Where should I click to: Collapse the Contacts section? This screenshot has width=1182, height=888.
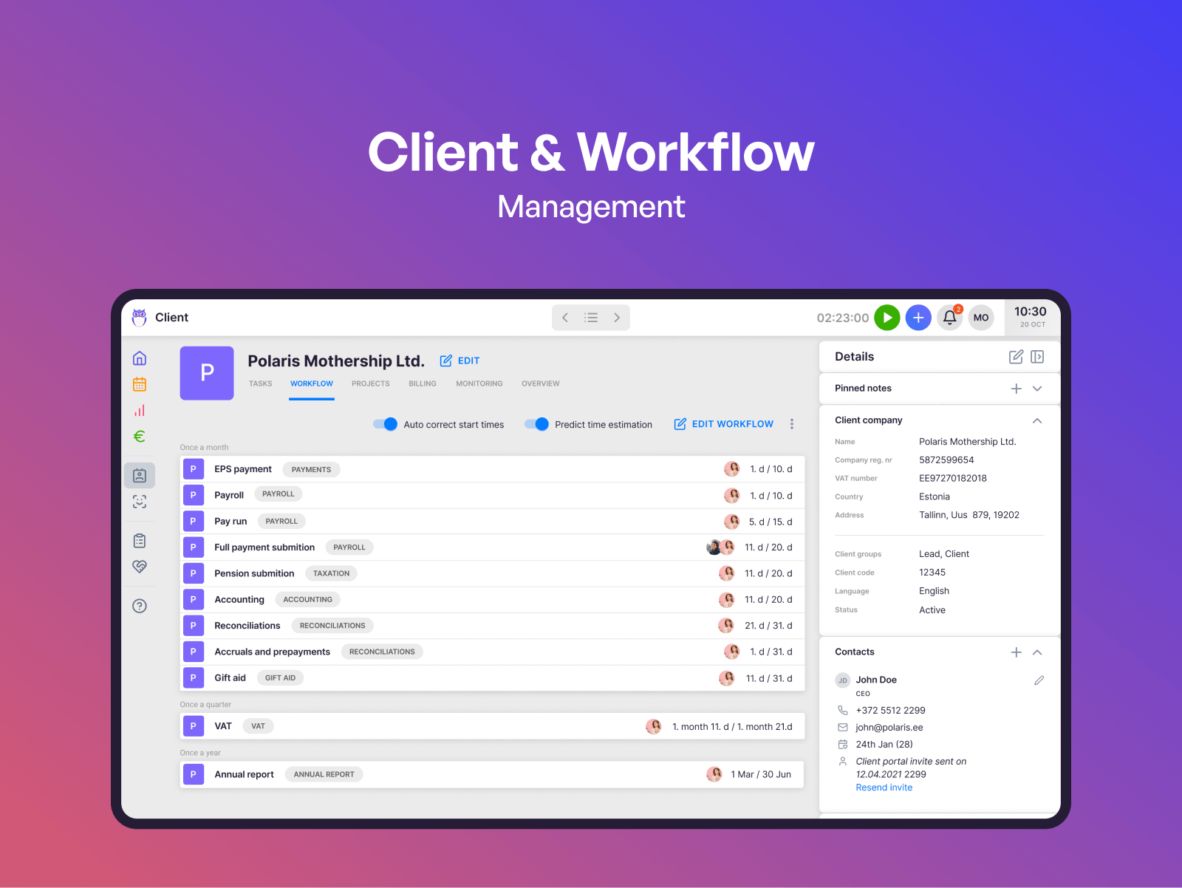tap(1037, 652)
